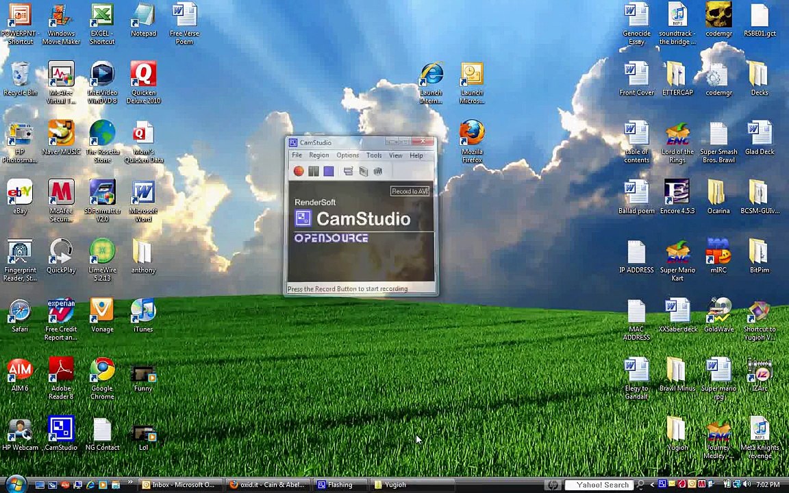Select the QuickPlay desktop icon
The height and width of the screenshot is (493, 789).
click(62, 257)
